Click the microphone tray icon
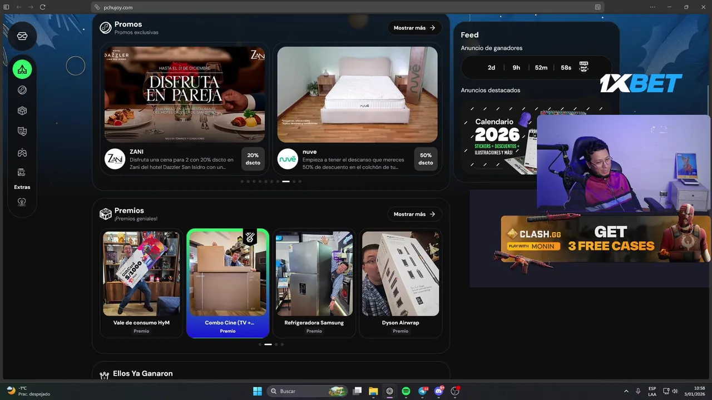 638,391
